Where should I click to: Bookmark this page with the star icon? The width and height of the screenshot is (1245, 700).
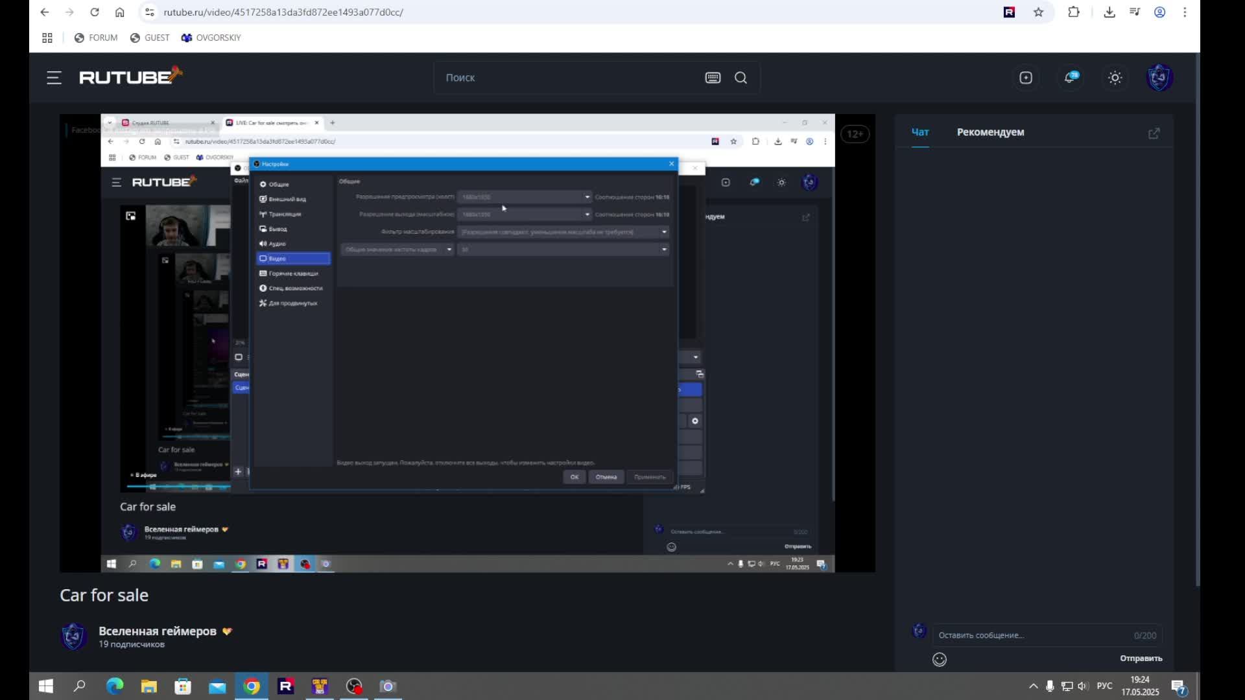(x=1038, y=12)
